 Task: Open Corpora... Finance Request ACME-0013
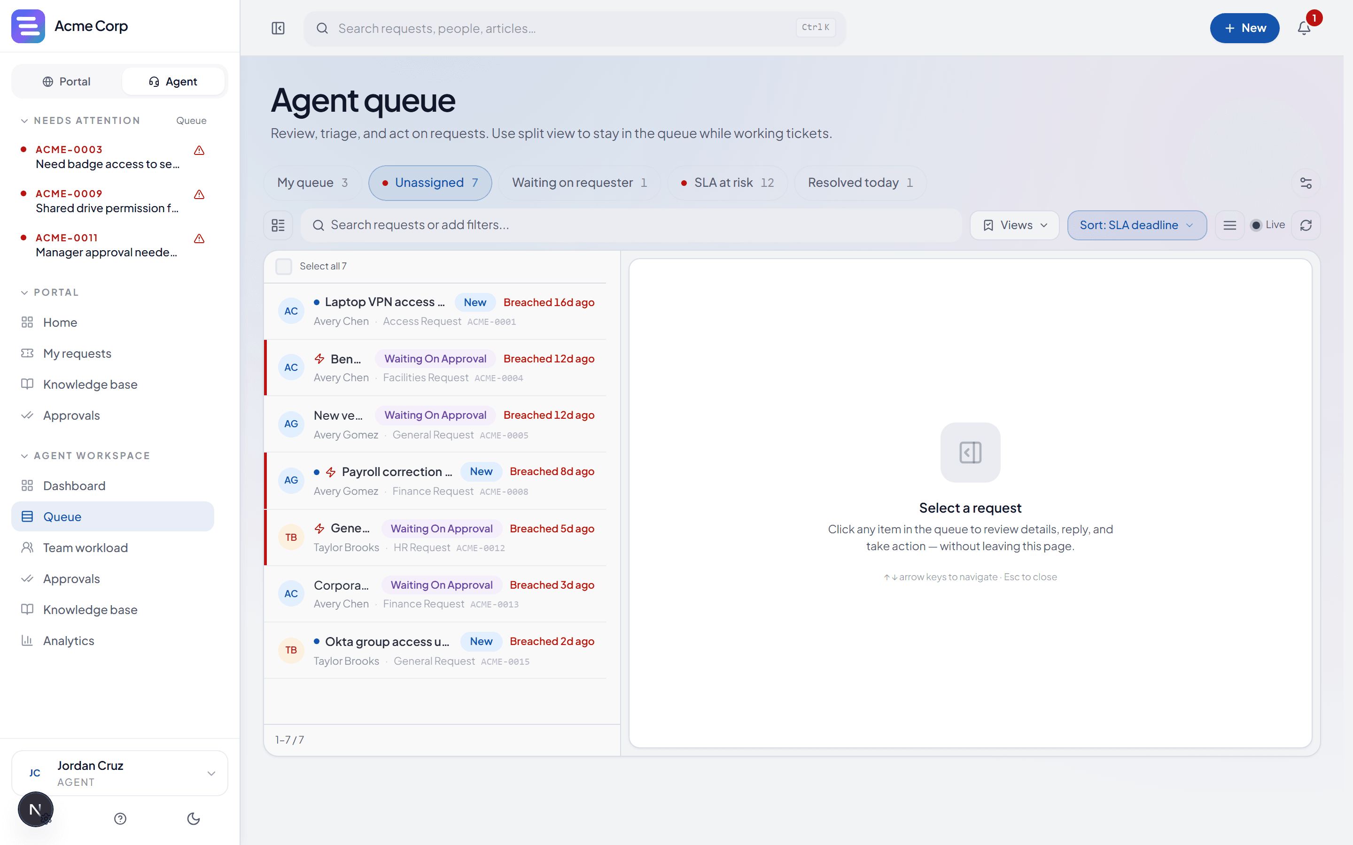(x=435, y=594)
